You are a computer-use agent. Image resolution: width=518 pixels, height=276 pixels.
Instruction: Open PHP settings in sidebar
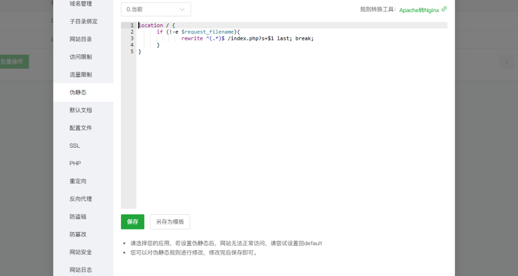[x=75, y=163]
